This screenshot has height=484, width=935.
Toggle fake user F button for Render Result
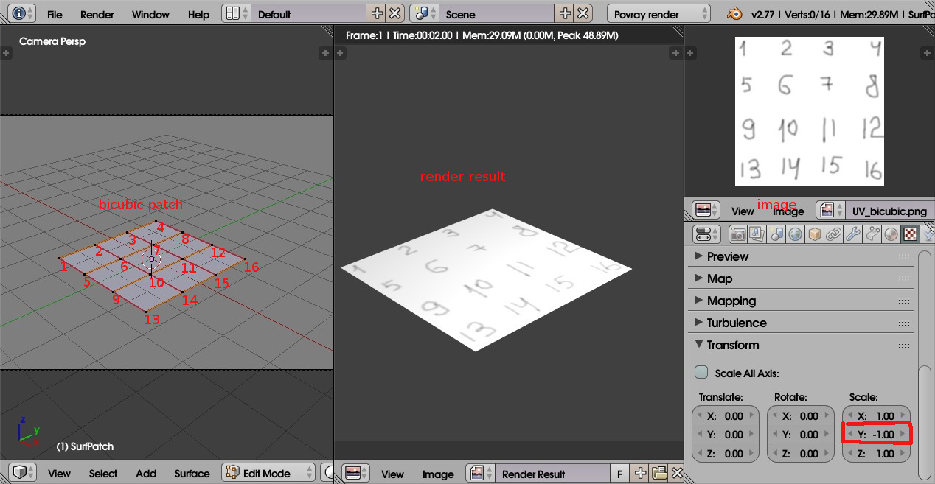(x=619, y=474)
